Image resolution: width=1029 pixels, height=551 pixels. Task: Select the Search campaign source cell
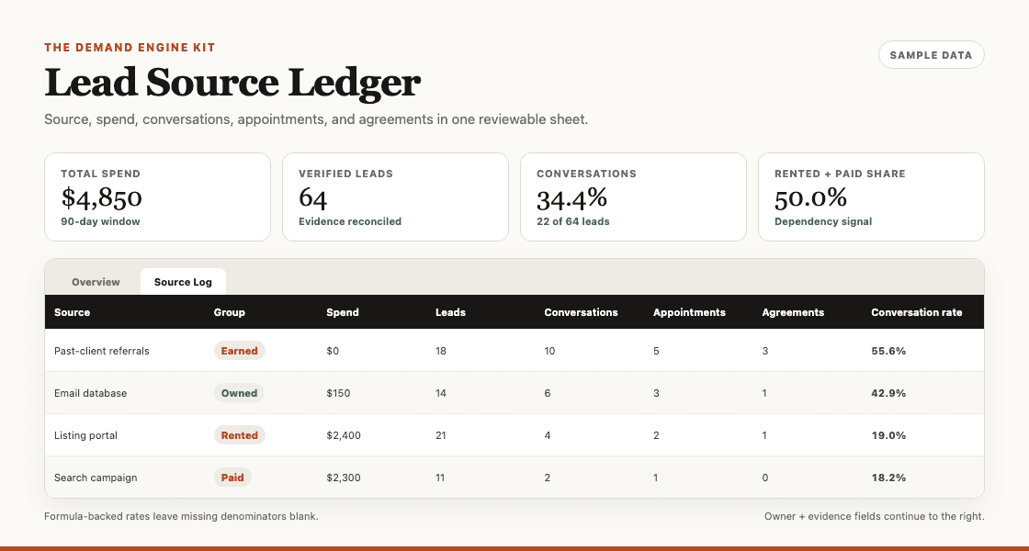coord(96,478)
